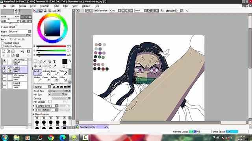
Task: Select the rectangular Selection tool
Action: pos(35,61)
